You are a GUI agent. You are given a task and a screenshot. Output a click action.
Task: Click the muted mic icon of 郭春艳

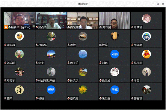[x=132, y=98]
